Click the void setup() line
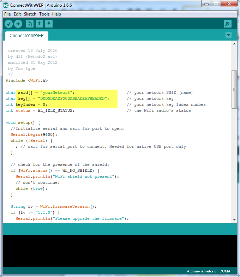 23,122
